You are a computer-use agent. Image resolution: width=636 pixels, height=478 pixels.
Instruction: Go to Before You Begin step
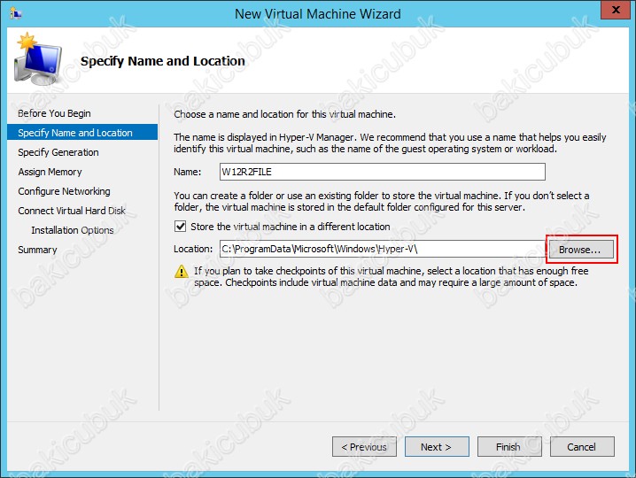click(x=54, y=113)
